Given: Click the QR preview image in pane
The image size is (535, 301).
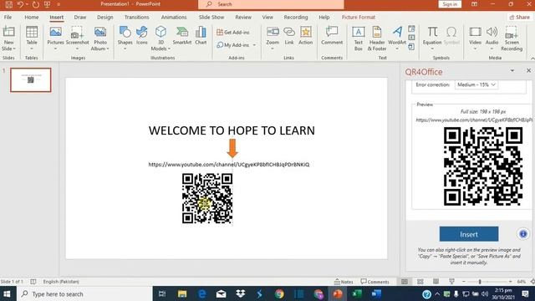Looking at the screenshot, I should (x=483, y=166).
